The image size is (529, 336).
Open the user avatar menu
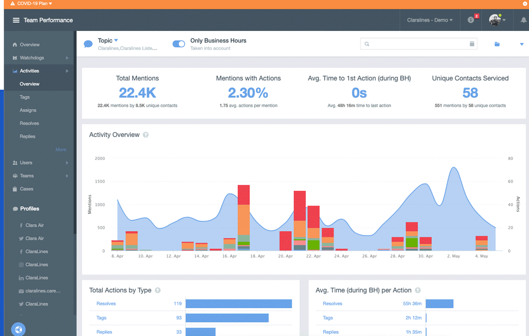coord(495,20)
